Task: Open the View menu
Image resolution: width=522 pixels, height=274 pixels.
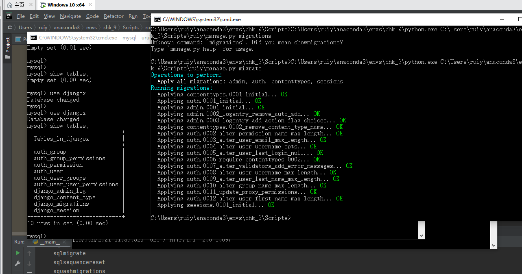Action: point(49,16)
